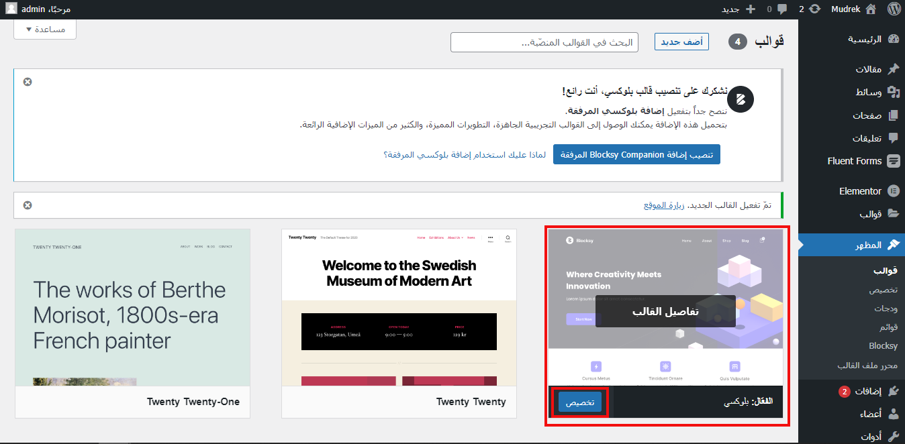The image size is (905, 444).
Task: Dismiss the theme activated notice
Action: [x=28, y=205]
